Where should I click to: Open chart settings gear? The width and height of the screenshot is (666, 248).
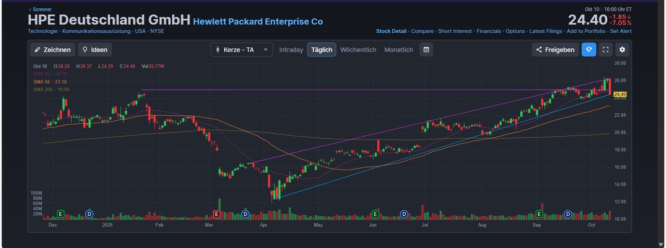pos(622,50)
